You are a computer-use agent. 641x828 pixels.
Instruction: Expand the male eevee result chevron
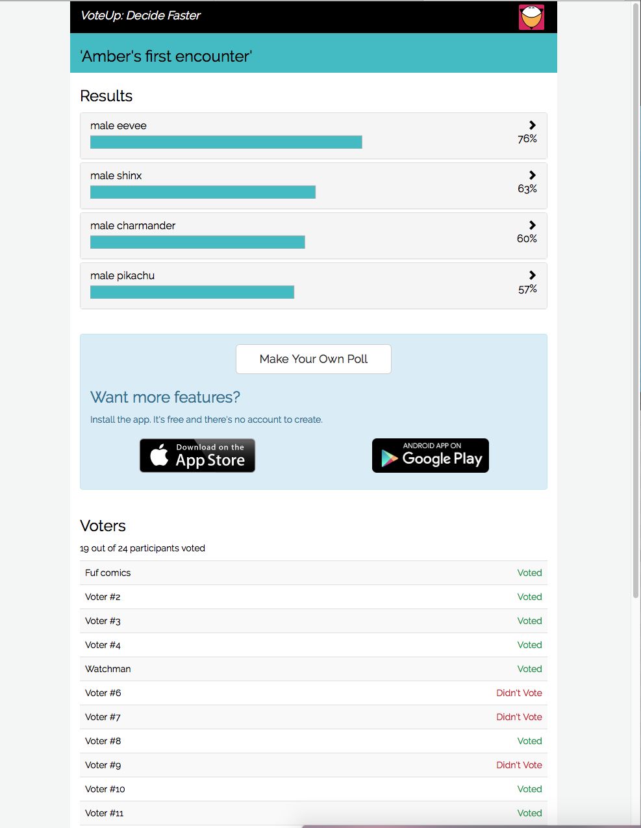tap(533, 125)
